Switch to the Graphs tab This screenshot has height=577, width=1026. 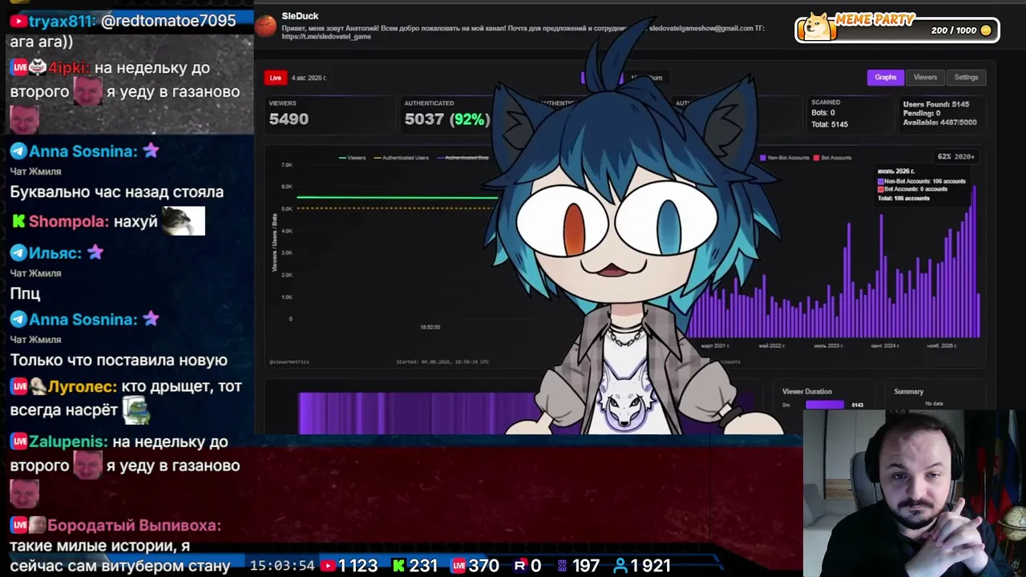(x=886, y=78)
